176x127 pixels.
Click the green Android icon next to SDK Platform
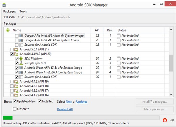pyautogui.click(x=21, y=59)
